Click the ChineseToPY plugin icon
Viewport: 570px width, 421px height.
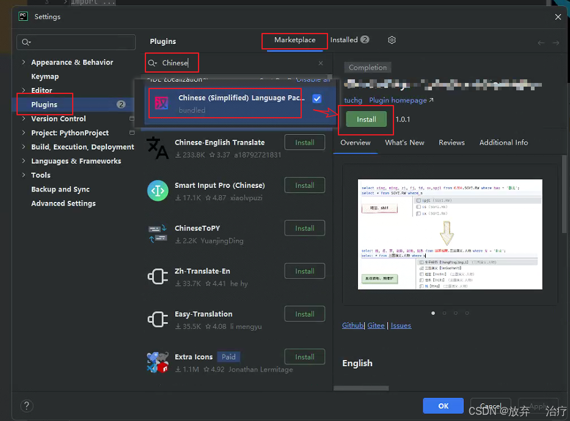point(158,234)
